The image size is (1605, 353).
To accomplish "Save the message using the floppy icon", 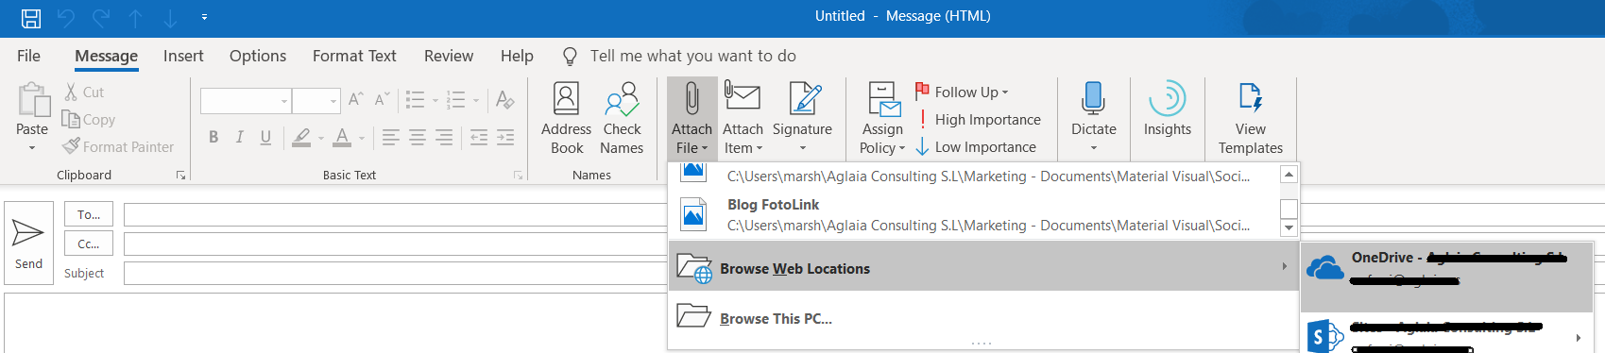I will pos(31,17).
